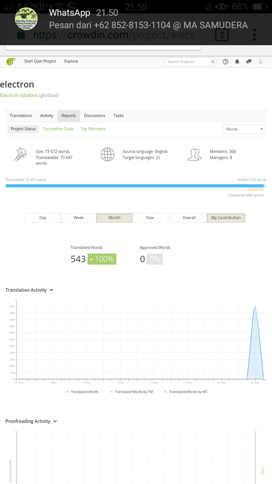Screen dimensions: 272x484
Task: Tap the WhatsApp notification sender avatar
Action: point(26,19)
